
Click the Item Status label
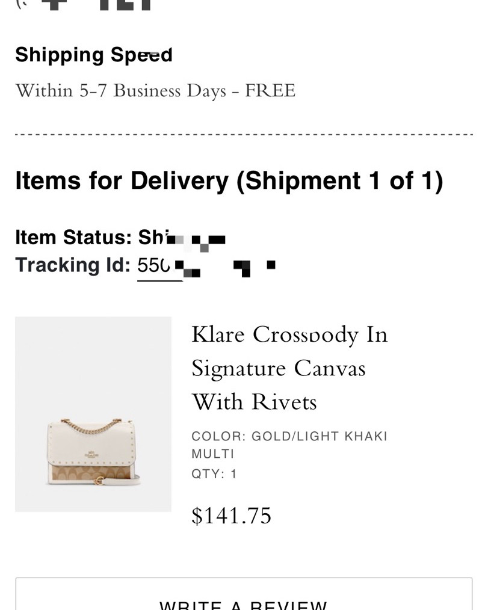click(73, 238)
